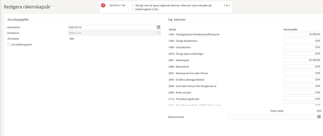
Task: Edit the balance for account 1930
Action: tap(302, 34)
